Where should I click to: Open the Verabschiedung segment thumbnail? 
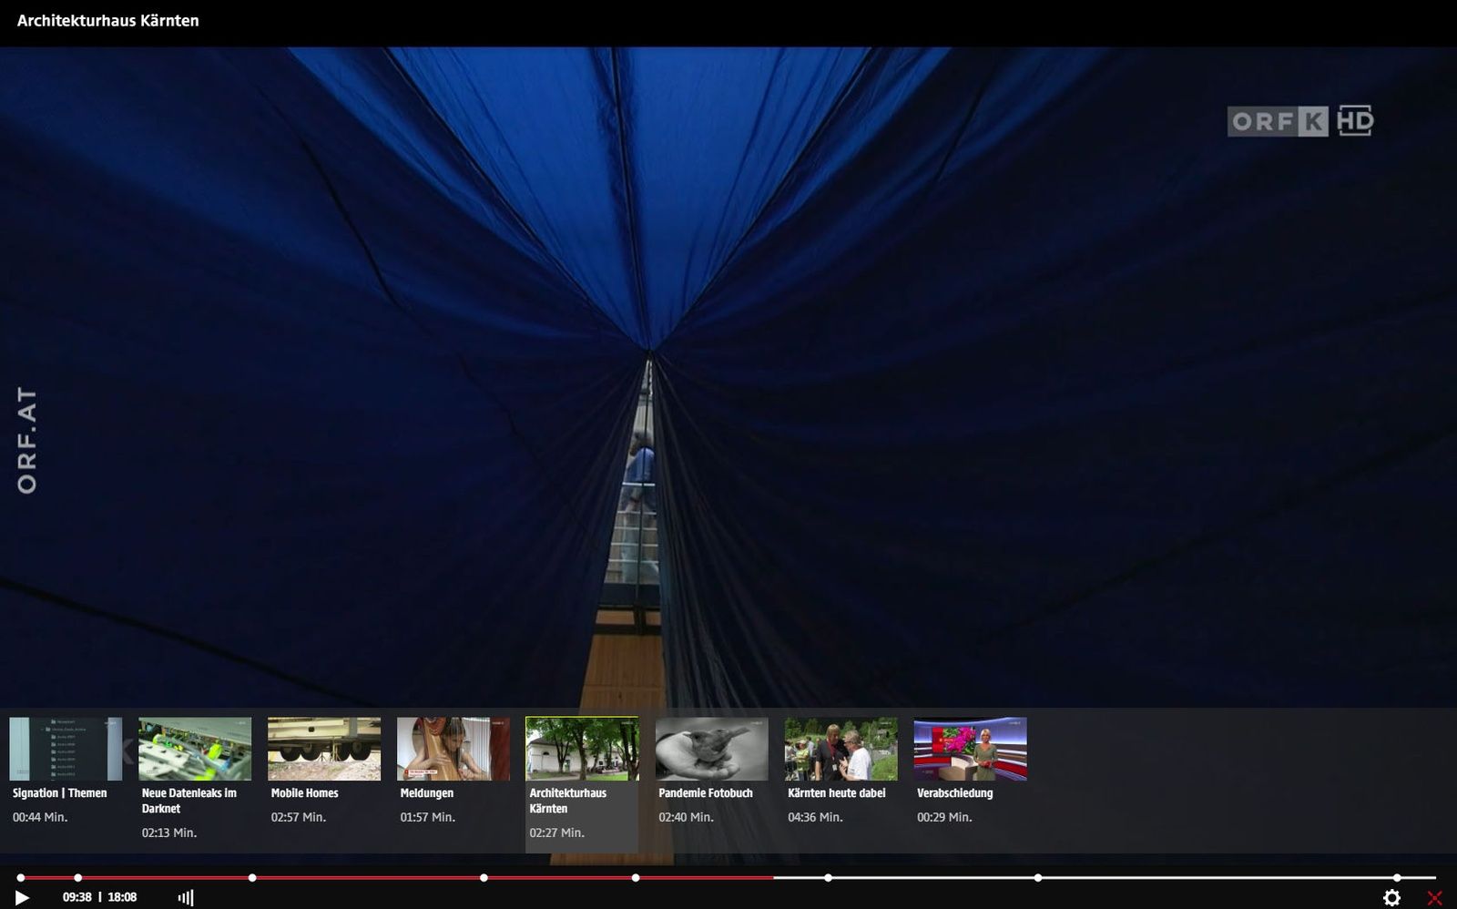(970, 749)
